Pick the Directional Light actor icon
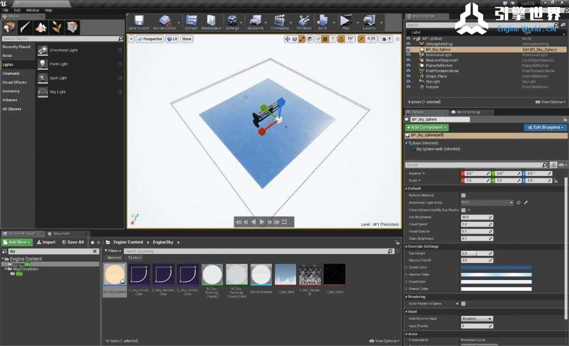569x346 pixels. (x=43, y=50)
